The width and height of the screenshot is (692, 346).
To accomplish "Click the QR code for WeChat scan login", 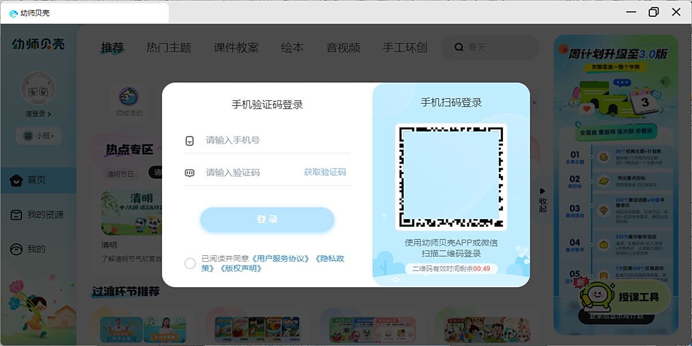I will click(451, 176).
